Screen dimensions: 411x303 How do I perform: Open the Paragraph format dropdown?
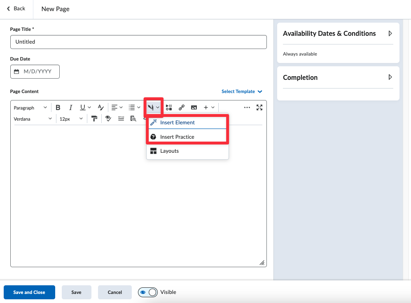click(30, 108)
